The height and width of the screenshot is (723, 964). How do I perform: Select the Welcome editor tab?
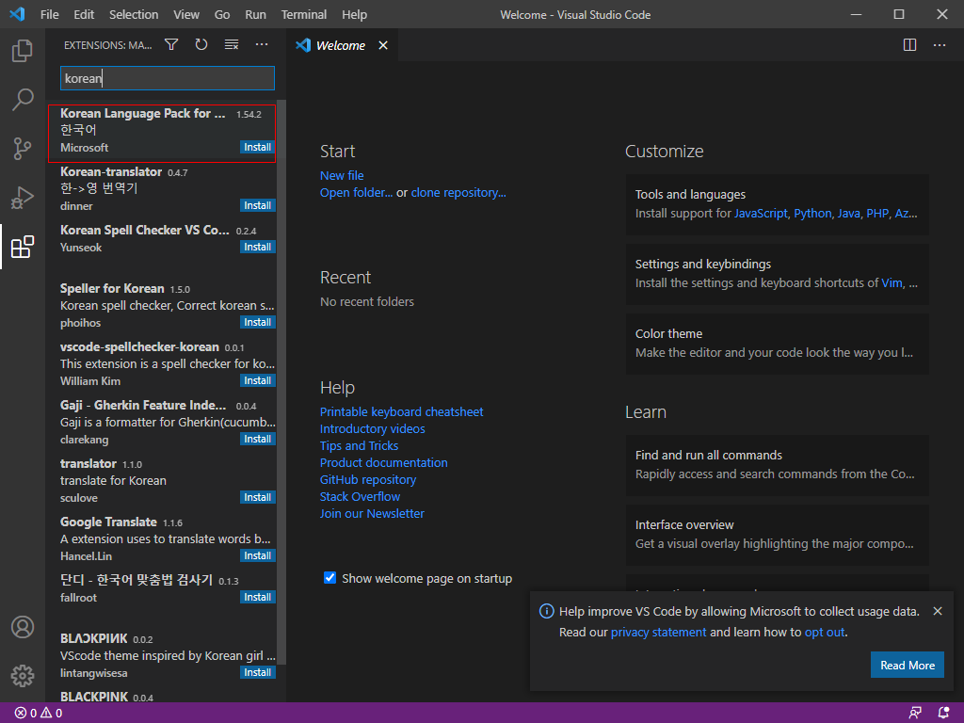pos(343,45)
